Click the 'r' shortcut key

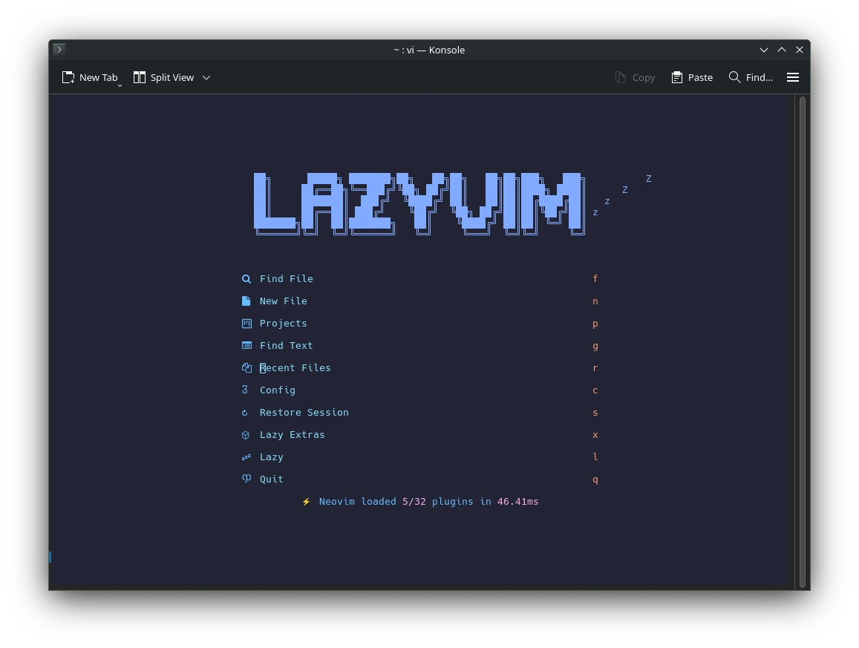[595, 368]
